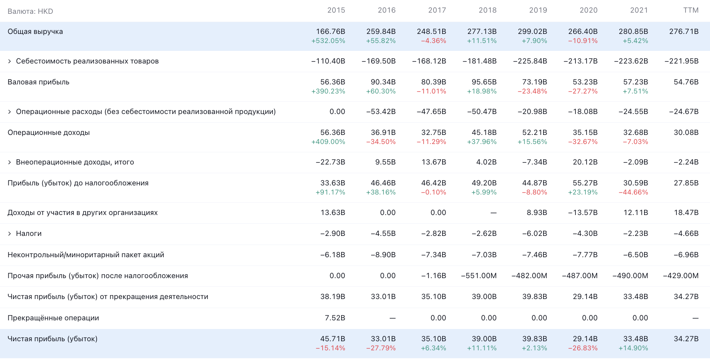Click gross profit change −23.48%
Screen dimensions: 710x359
coord(532,92)
